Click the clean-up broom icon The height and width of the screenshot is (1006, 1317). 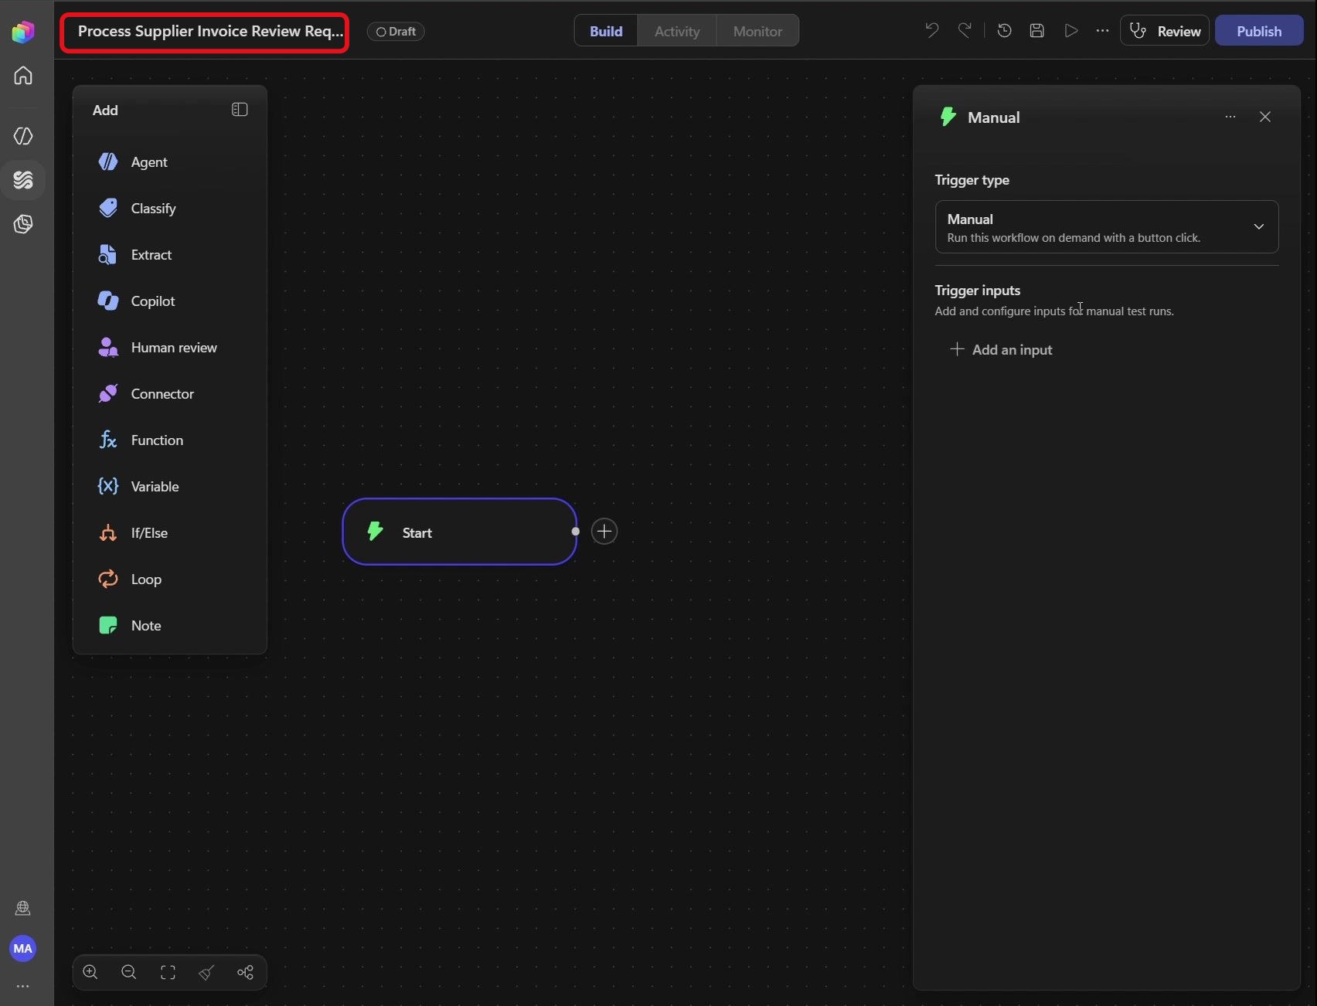pyautogui.click(x=206, y=973)
